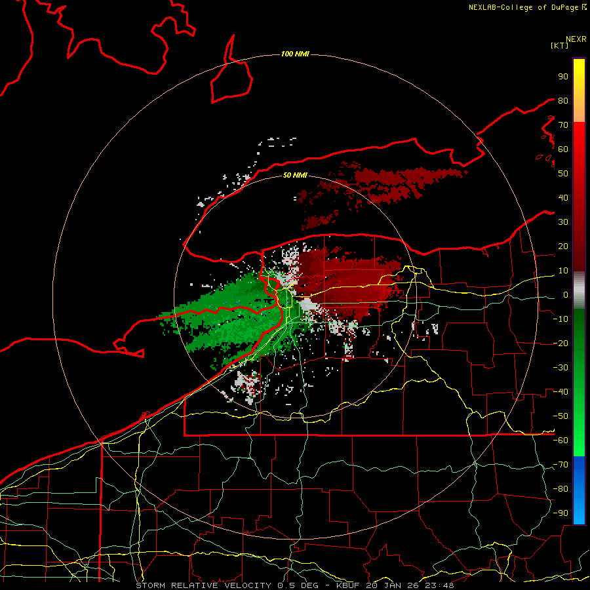Click the -10 knot scale label
Image resolution: width=590 pixels, height=590 pixels.
point(560,319)
